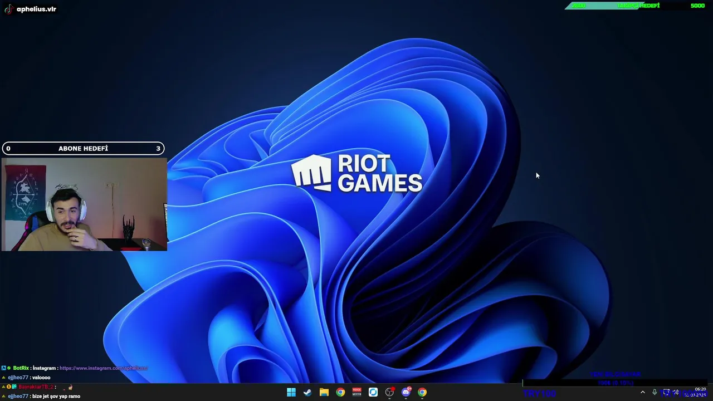Open the blue circular-arrows app on the taskbar

[373, 392]
